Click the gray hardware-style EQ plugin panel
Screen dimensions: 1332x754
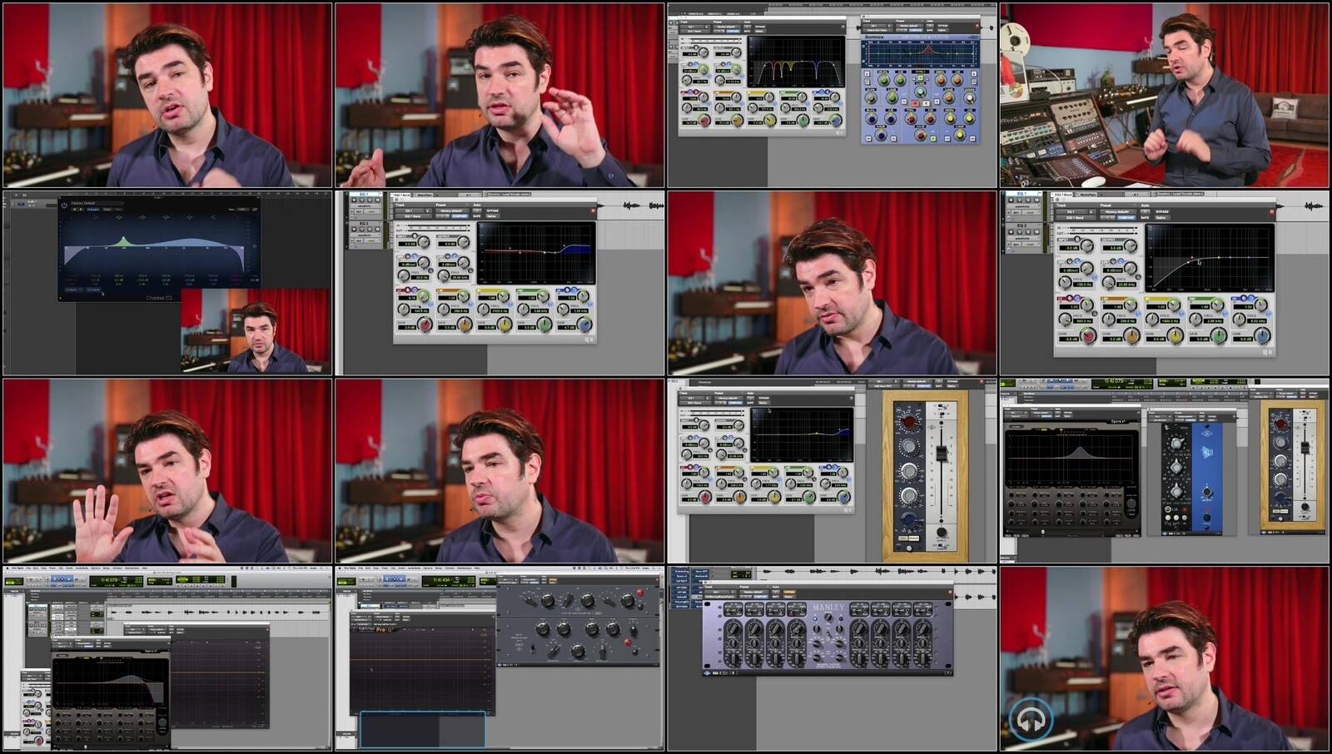pos(579,624)
